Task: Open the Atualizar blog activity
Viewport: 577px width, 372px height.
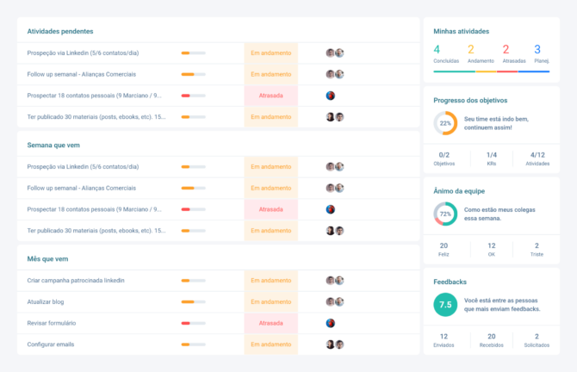Action: (x=46, y=301)
